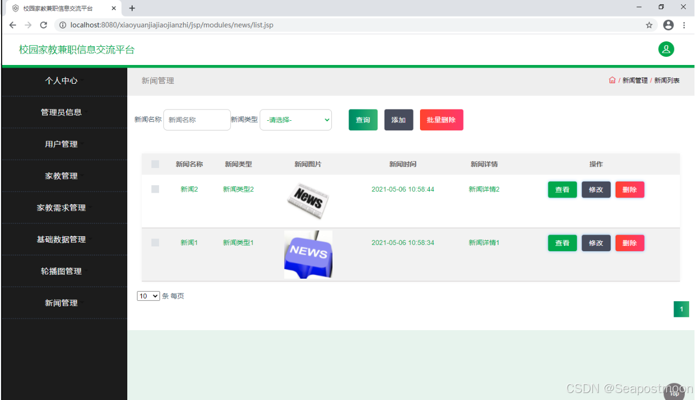Open the 新闻类型2 link

click(238, 189)
